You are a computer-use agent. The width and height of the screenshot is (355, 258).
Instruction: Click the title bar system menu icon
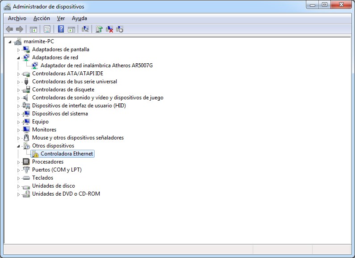[7, 7]
